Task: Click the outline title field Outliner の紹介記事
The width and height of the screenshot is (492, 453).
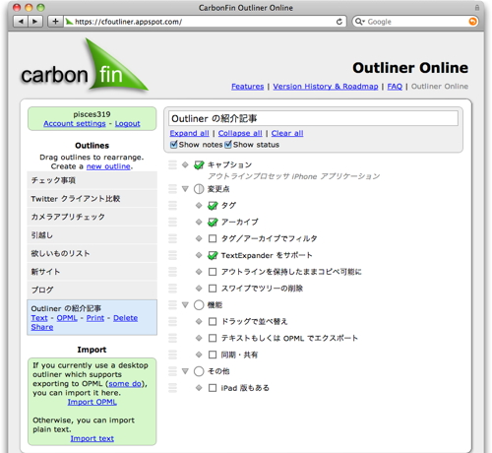Action: click(x=313, y=118)
